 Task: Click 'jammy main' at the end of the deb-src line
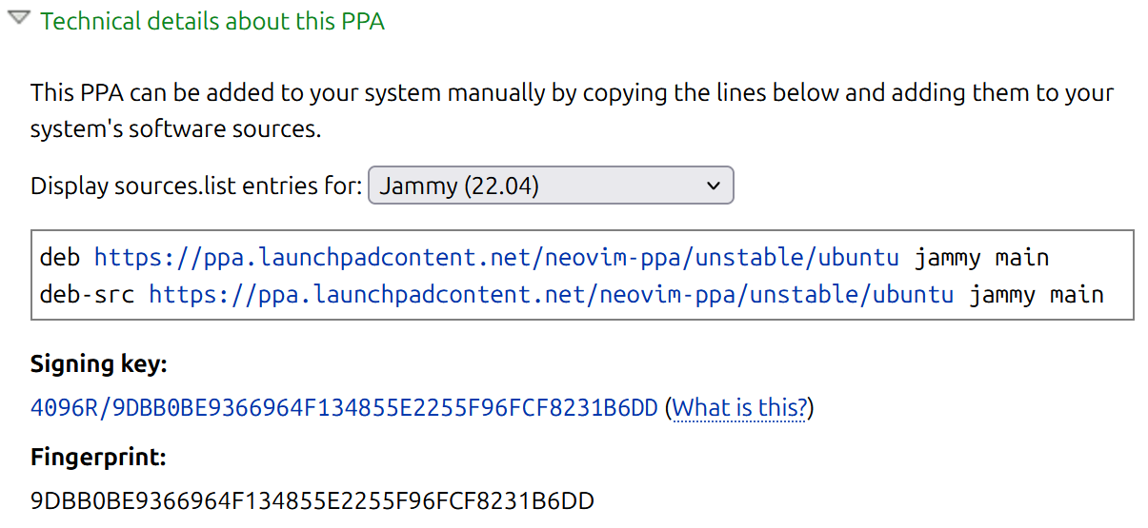click(x=1037, y=294)
